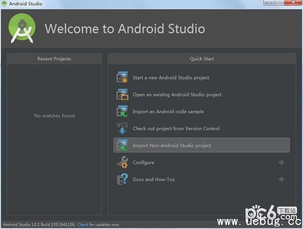Click the new Android Studio project icon
Screen dimensions: 303x229
coord(122,77)
